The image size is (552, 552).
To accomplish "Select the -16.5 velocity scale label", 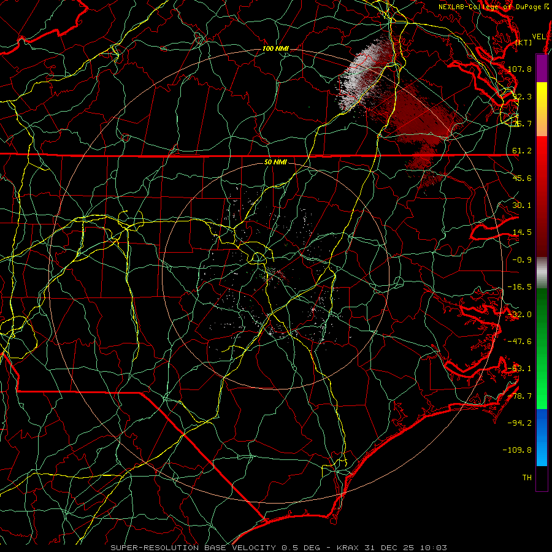I will (x=519, y=287).
